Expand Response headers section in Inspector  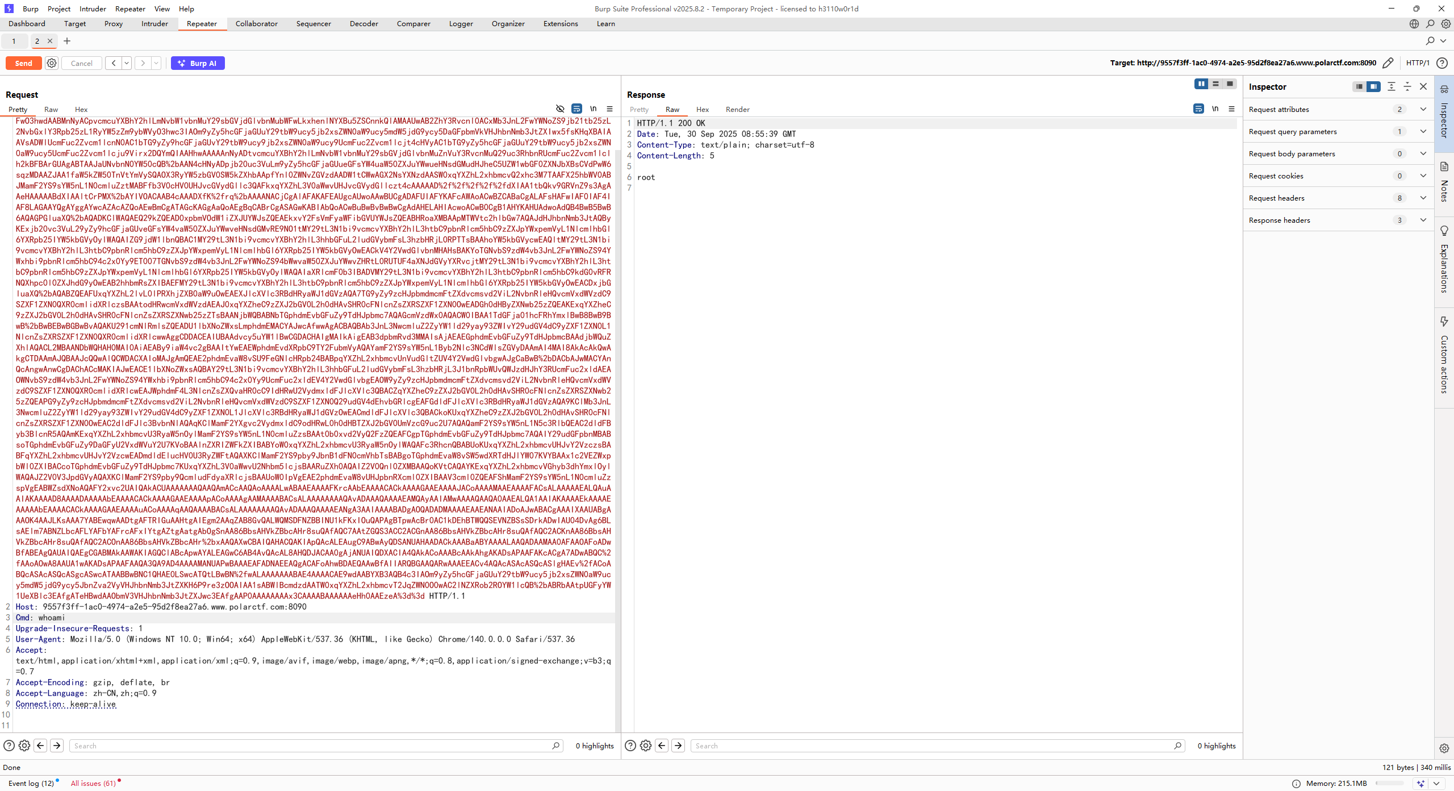[x=1423, y=220]
